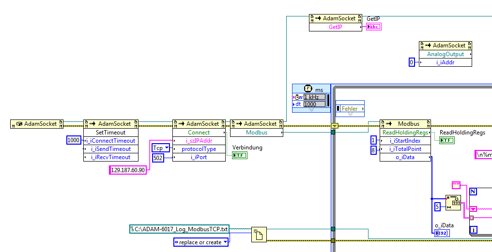Click the 1 kHz clock source field

[314, 97]
